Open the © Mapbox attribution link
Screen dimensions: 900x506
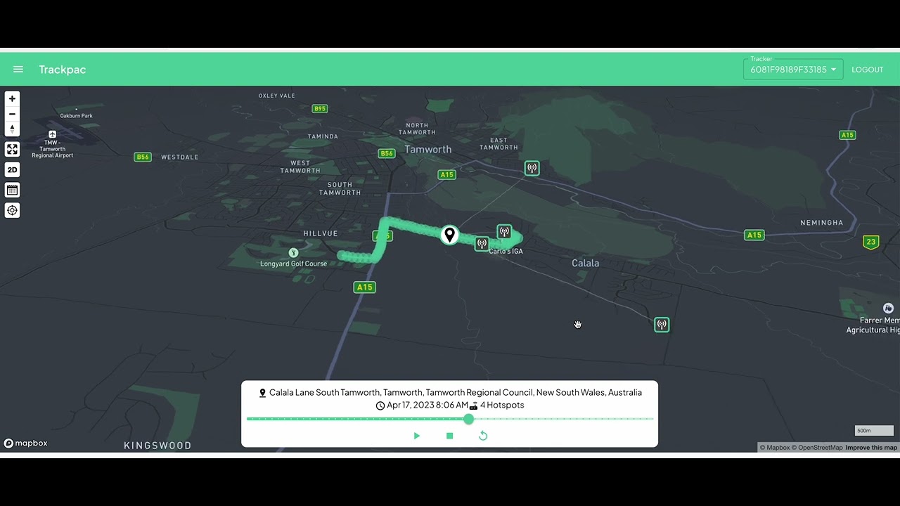[x=774, y=448]
